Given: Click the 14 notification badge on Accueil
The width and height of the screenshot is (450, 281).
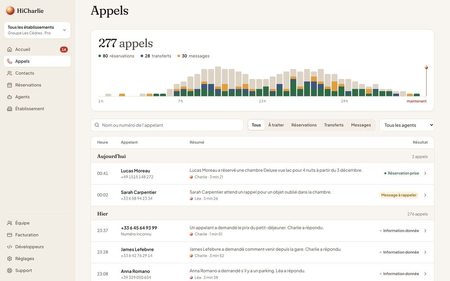Looking at the screenshot, I should click(64, 49).
